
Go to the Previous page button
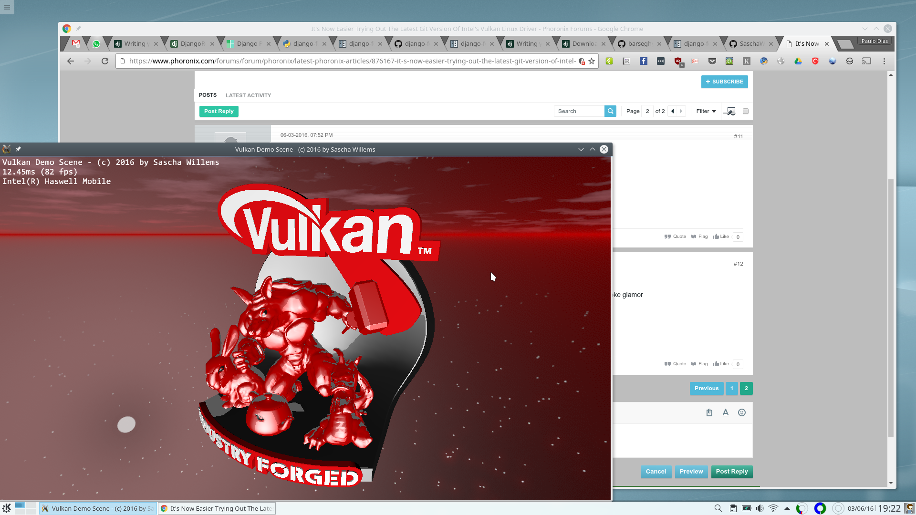pyautogui.click(x=707, y=388)
